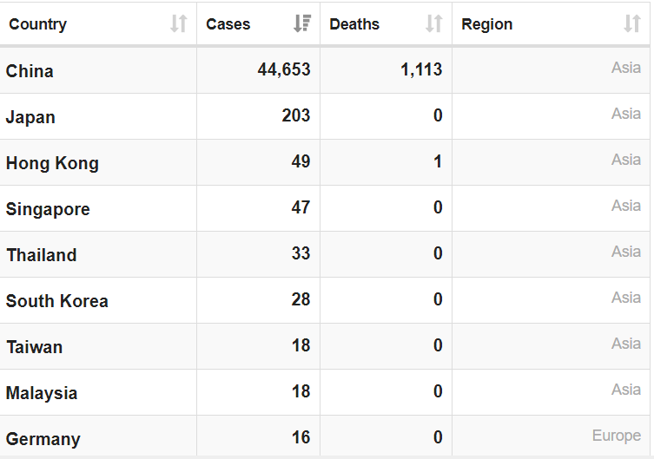
Task: Click China's 44,653 cases value
Action: (284, 69)
